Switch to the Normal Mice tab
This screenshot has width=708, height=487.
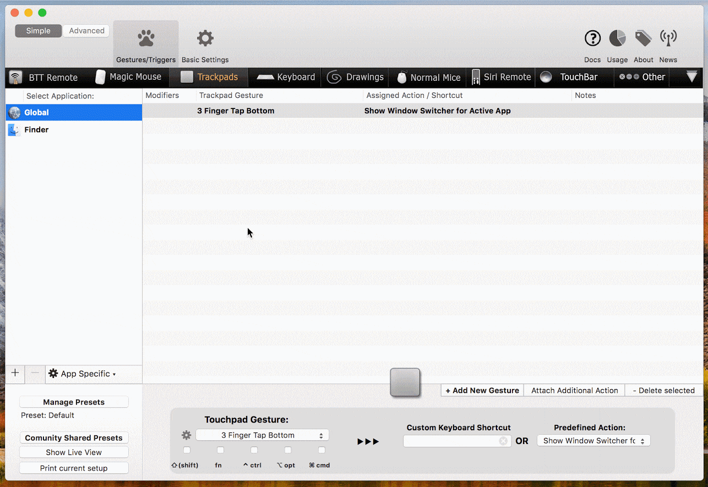click(428, 78)
